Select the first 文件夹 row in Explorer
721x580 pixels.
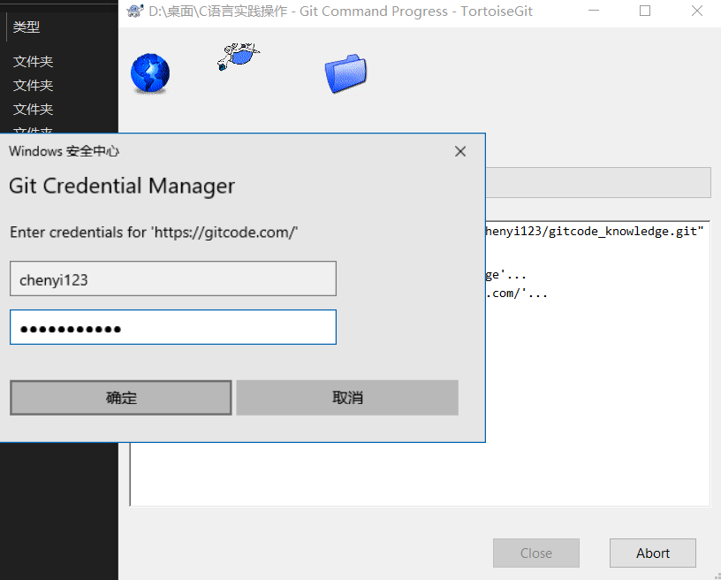[33, 61]
